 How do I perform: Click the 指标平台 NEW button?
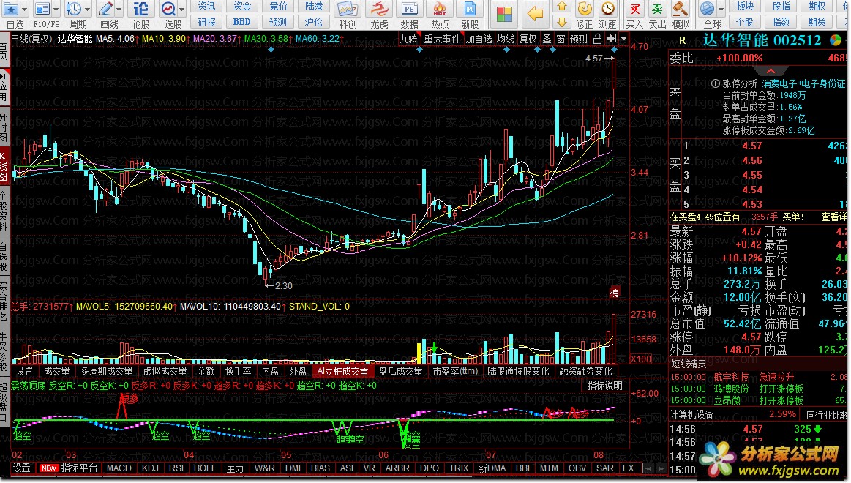coord(70,468)
